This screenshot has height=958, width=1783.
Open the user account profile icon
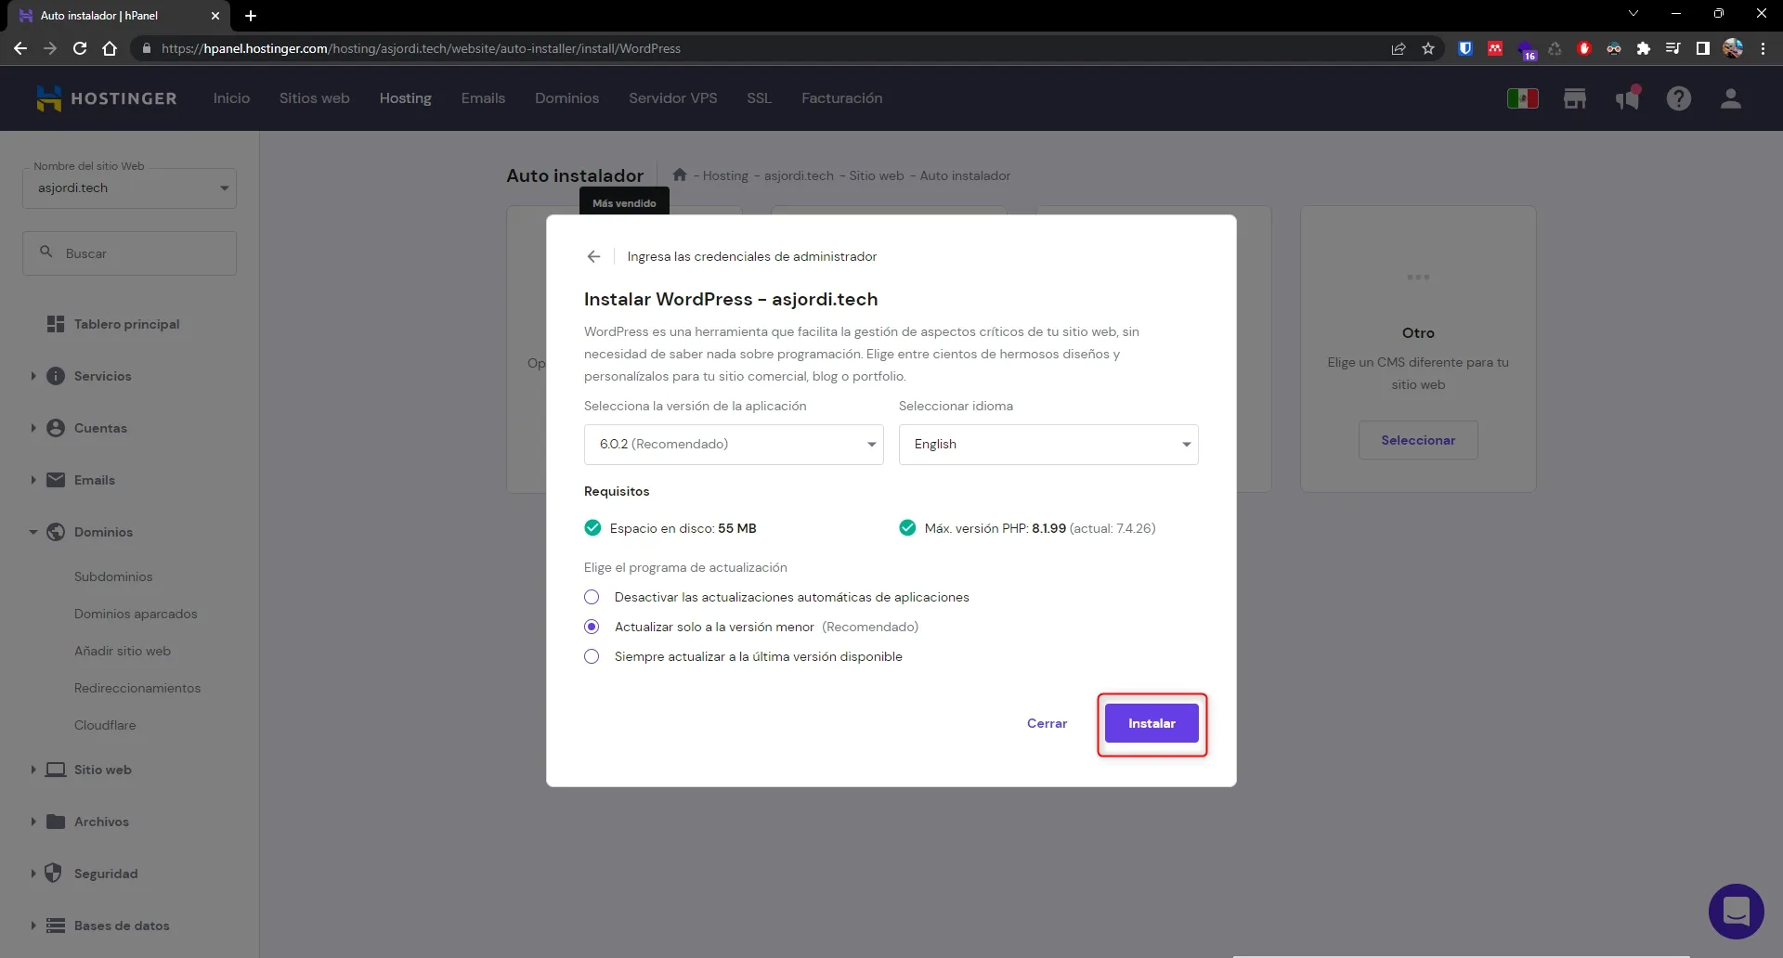pyautogui.click(x=1731, y=98)
